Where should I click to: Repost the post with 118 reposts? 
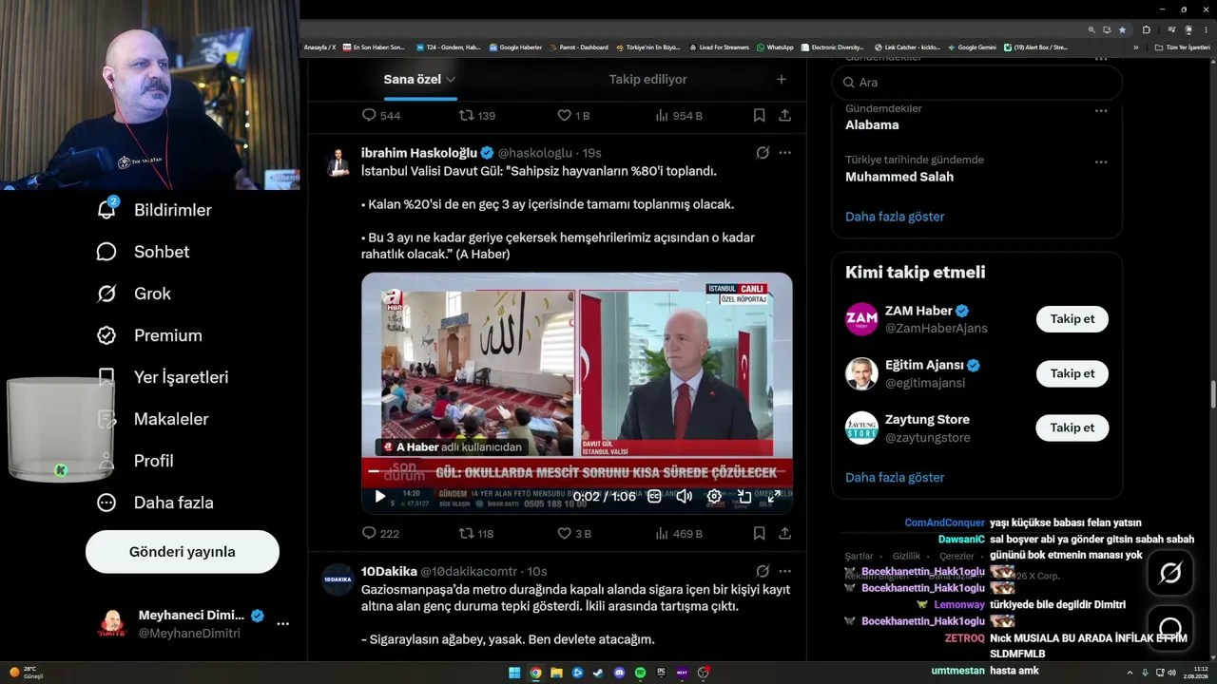click(x=476, y=534)
